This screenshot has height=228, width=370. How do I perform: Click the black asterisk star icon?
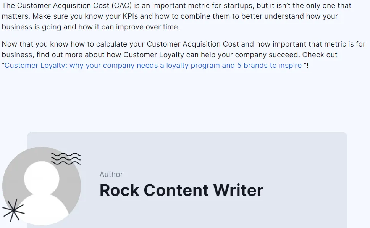13,210
